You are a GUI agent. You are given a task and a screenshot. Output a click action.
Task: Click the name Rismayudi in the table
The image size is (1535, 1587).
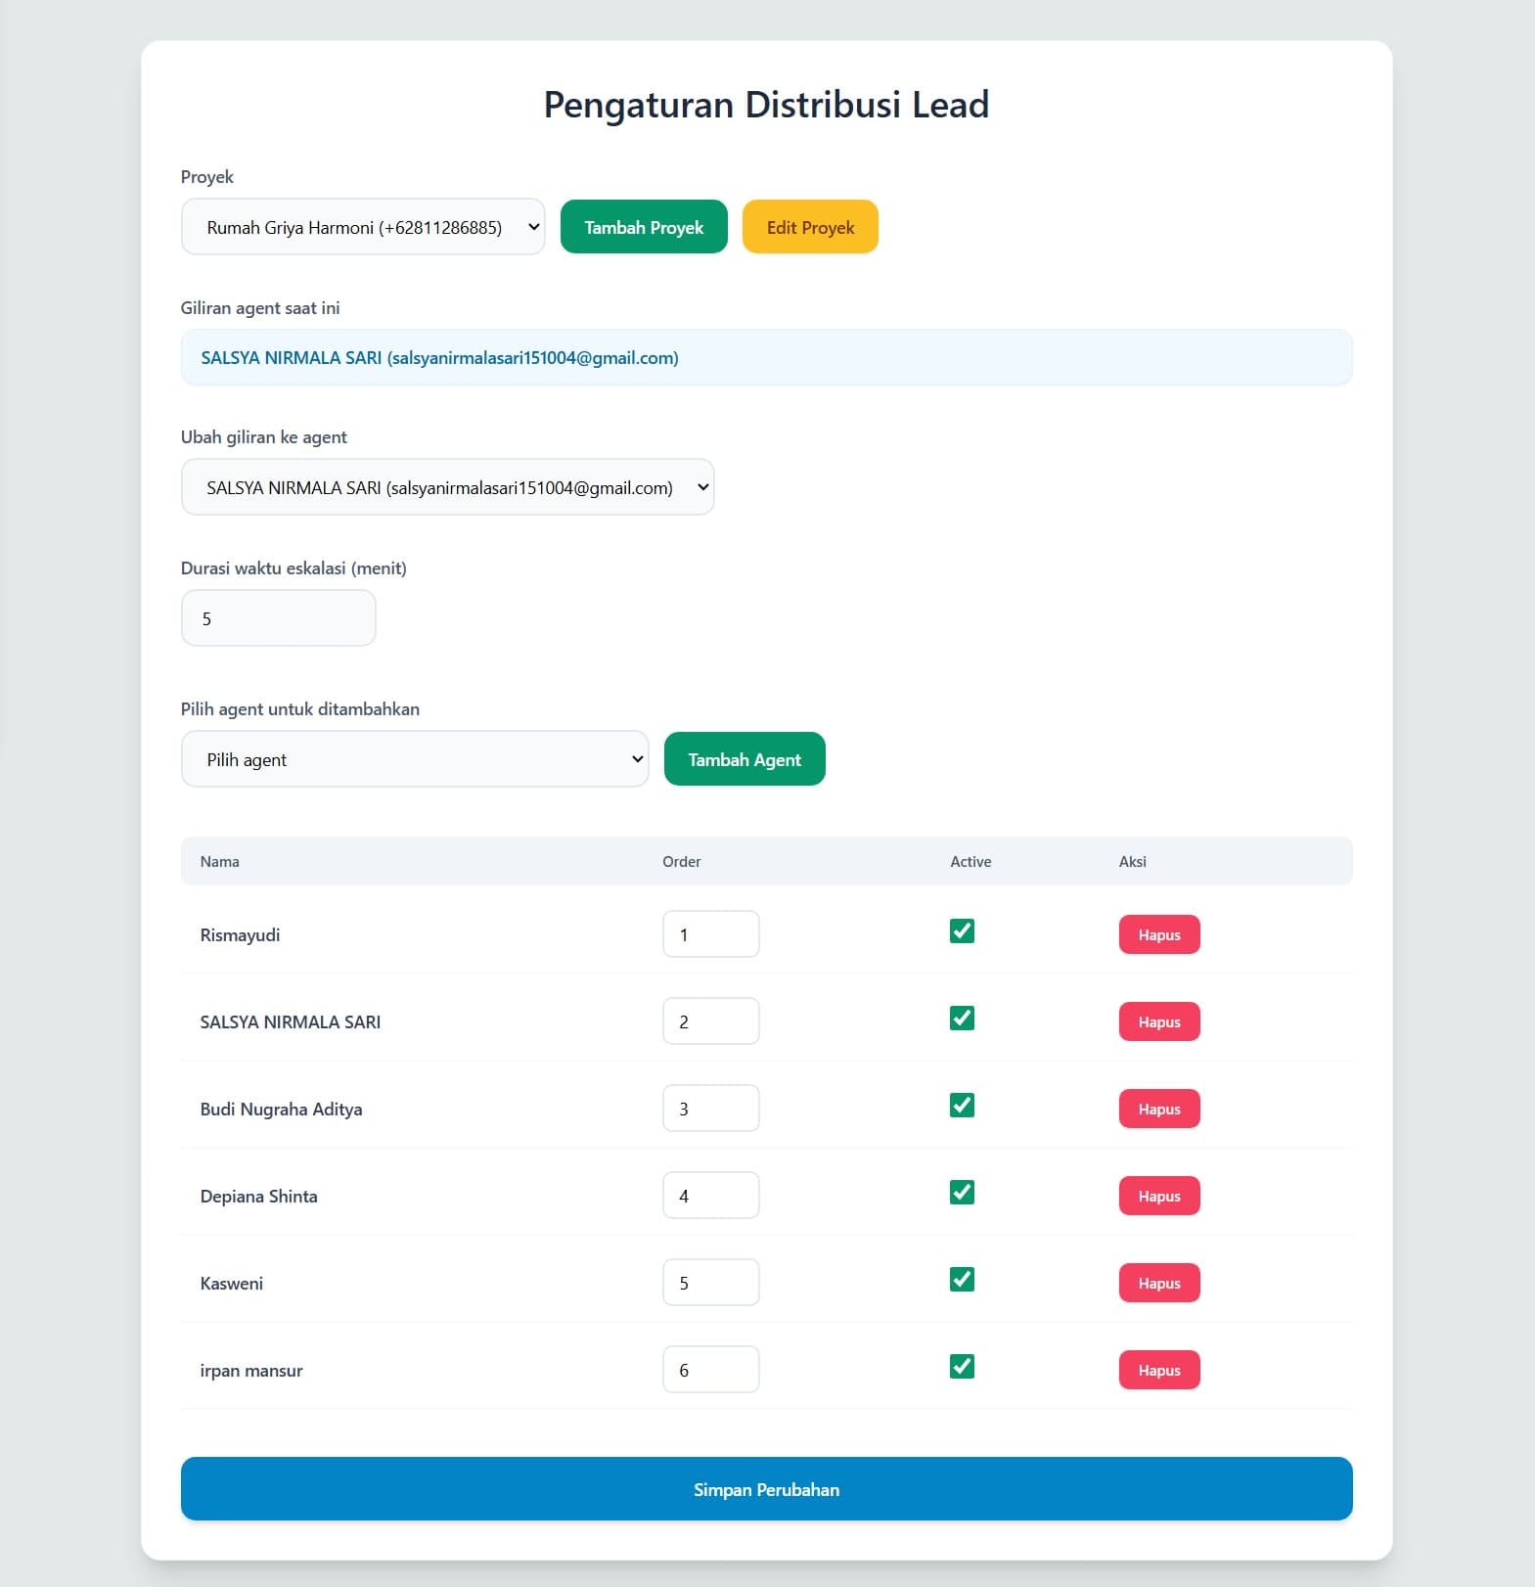point(240,935)
